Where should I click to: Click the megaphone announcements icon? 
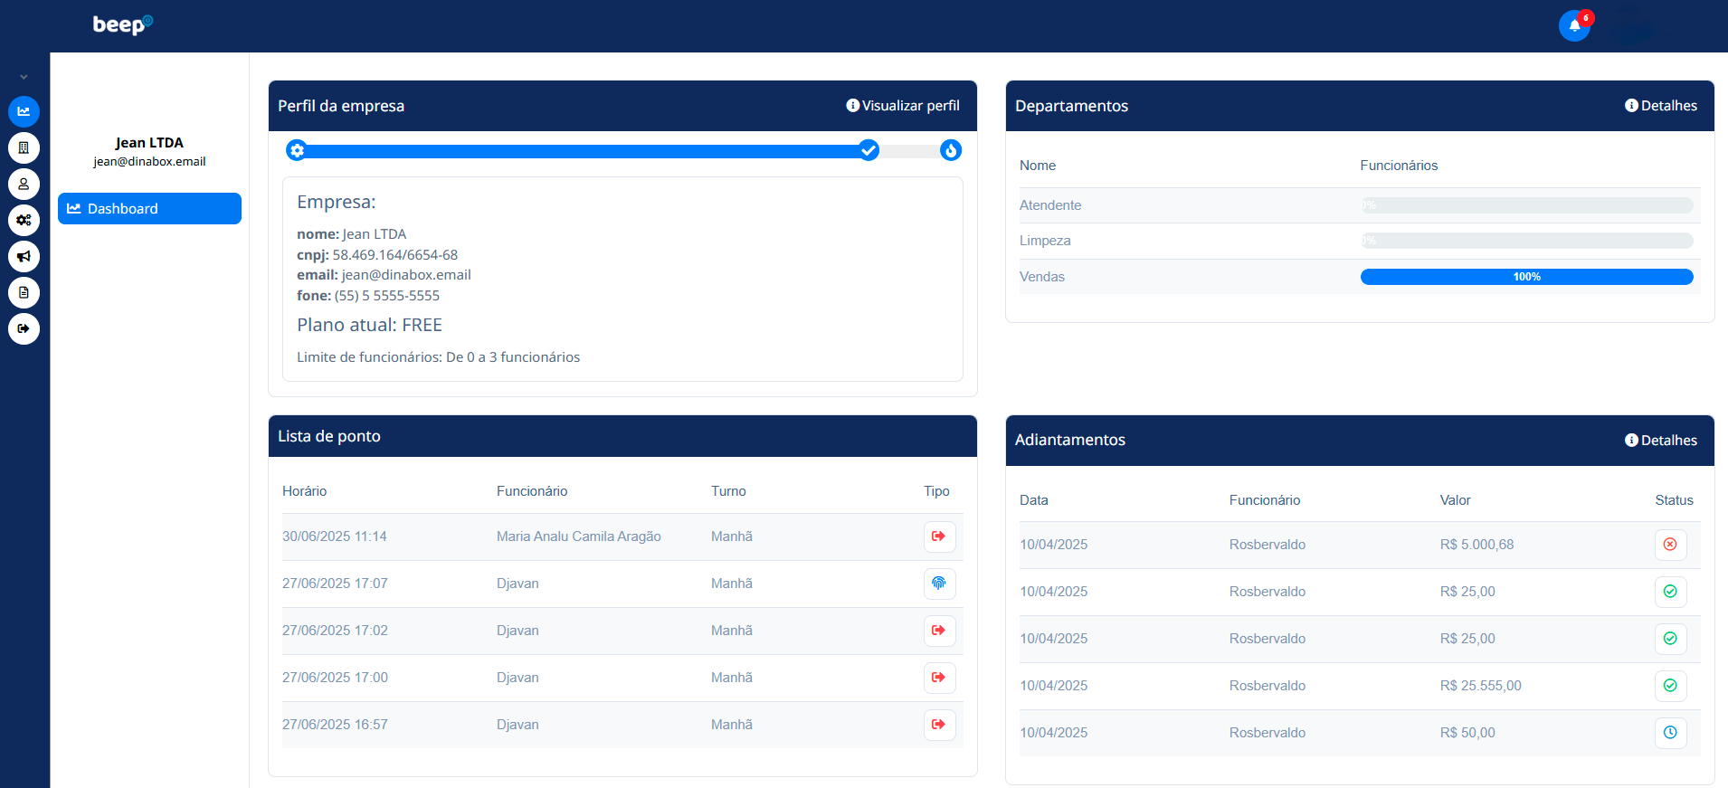click(x=24, y=256)
